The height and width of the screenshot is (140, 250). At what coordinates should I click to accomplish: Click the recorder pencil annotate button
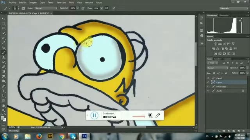[158, 115]
